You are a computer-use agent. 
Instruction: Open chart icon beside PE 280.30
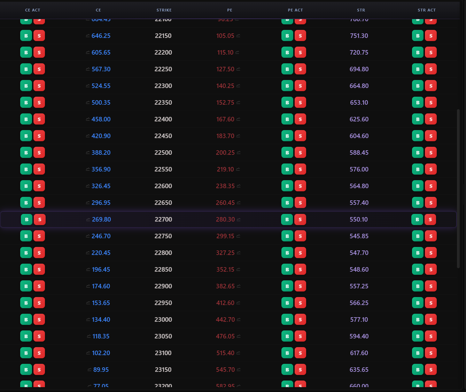pos(239,219)
